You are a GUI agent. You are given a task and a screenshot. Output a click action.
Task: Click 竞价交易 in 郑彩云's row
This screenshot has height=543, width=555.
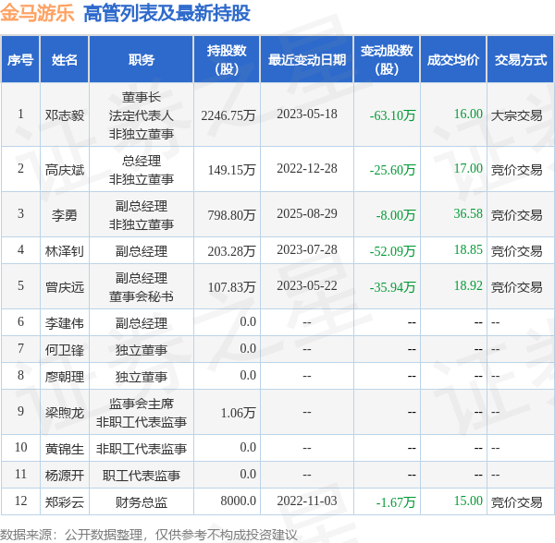tap(517, 502)
